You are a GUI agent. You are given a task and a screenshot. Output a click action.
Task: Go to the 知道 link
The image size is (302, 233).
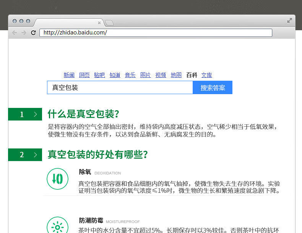pyautogui.click(x=115, y=75)
